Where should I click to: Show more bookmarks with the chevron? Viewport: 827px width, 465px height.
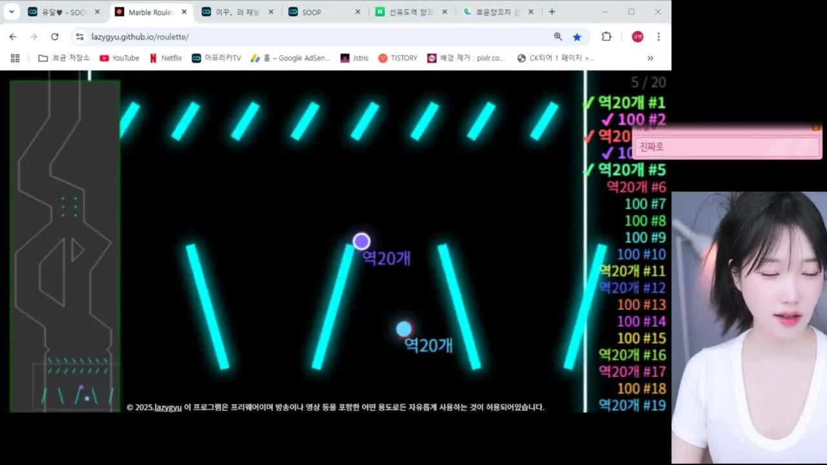(x=650, y=58)
